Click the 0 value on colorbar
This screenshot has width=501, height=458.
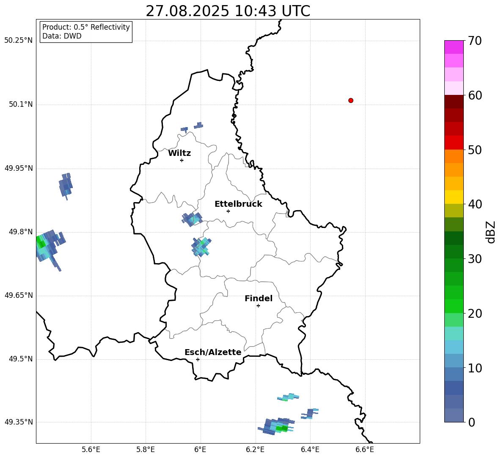tap(471, 422)
